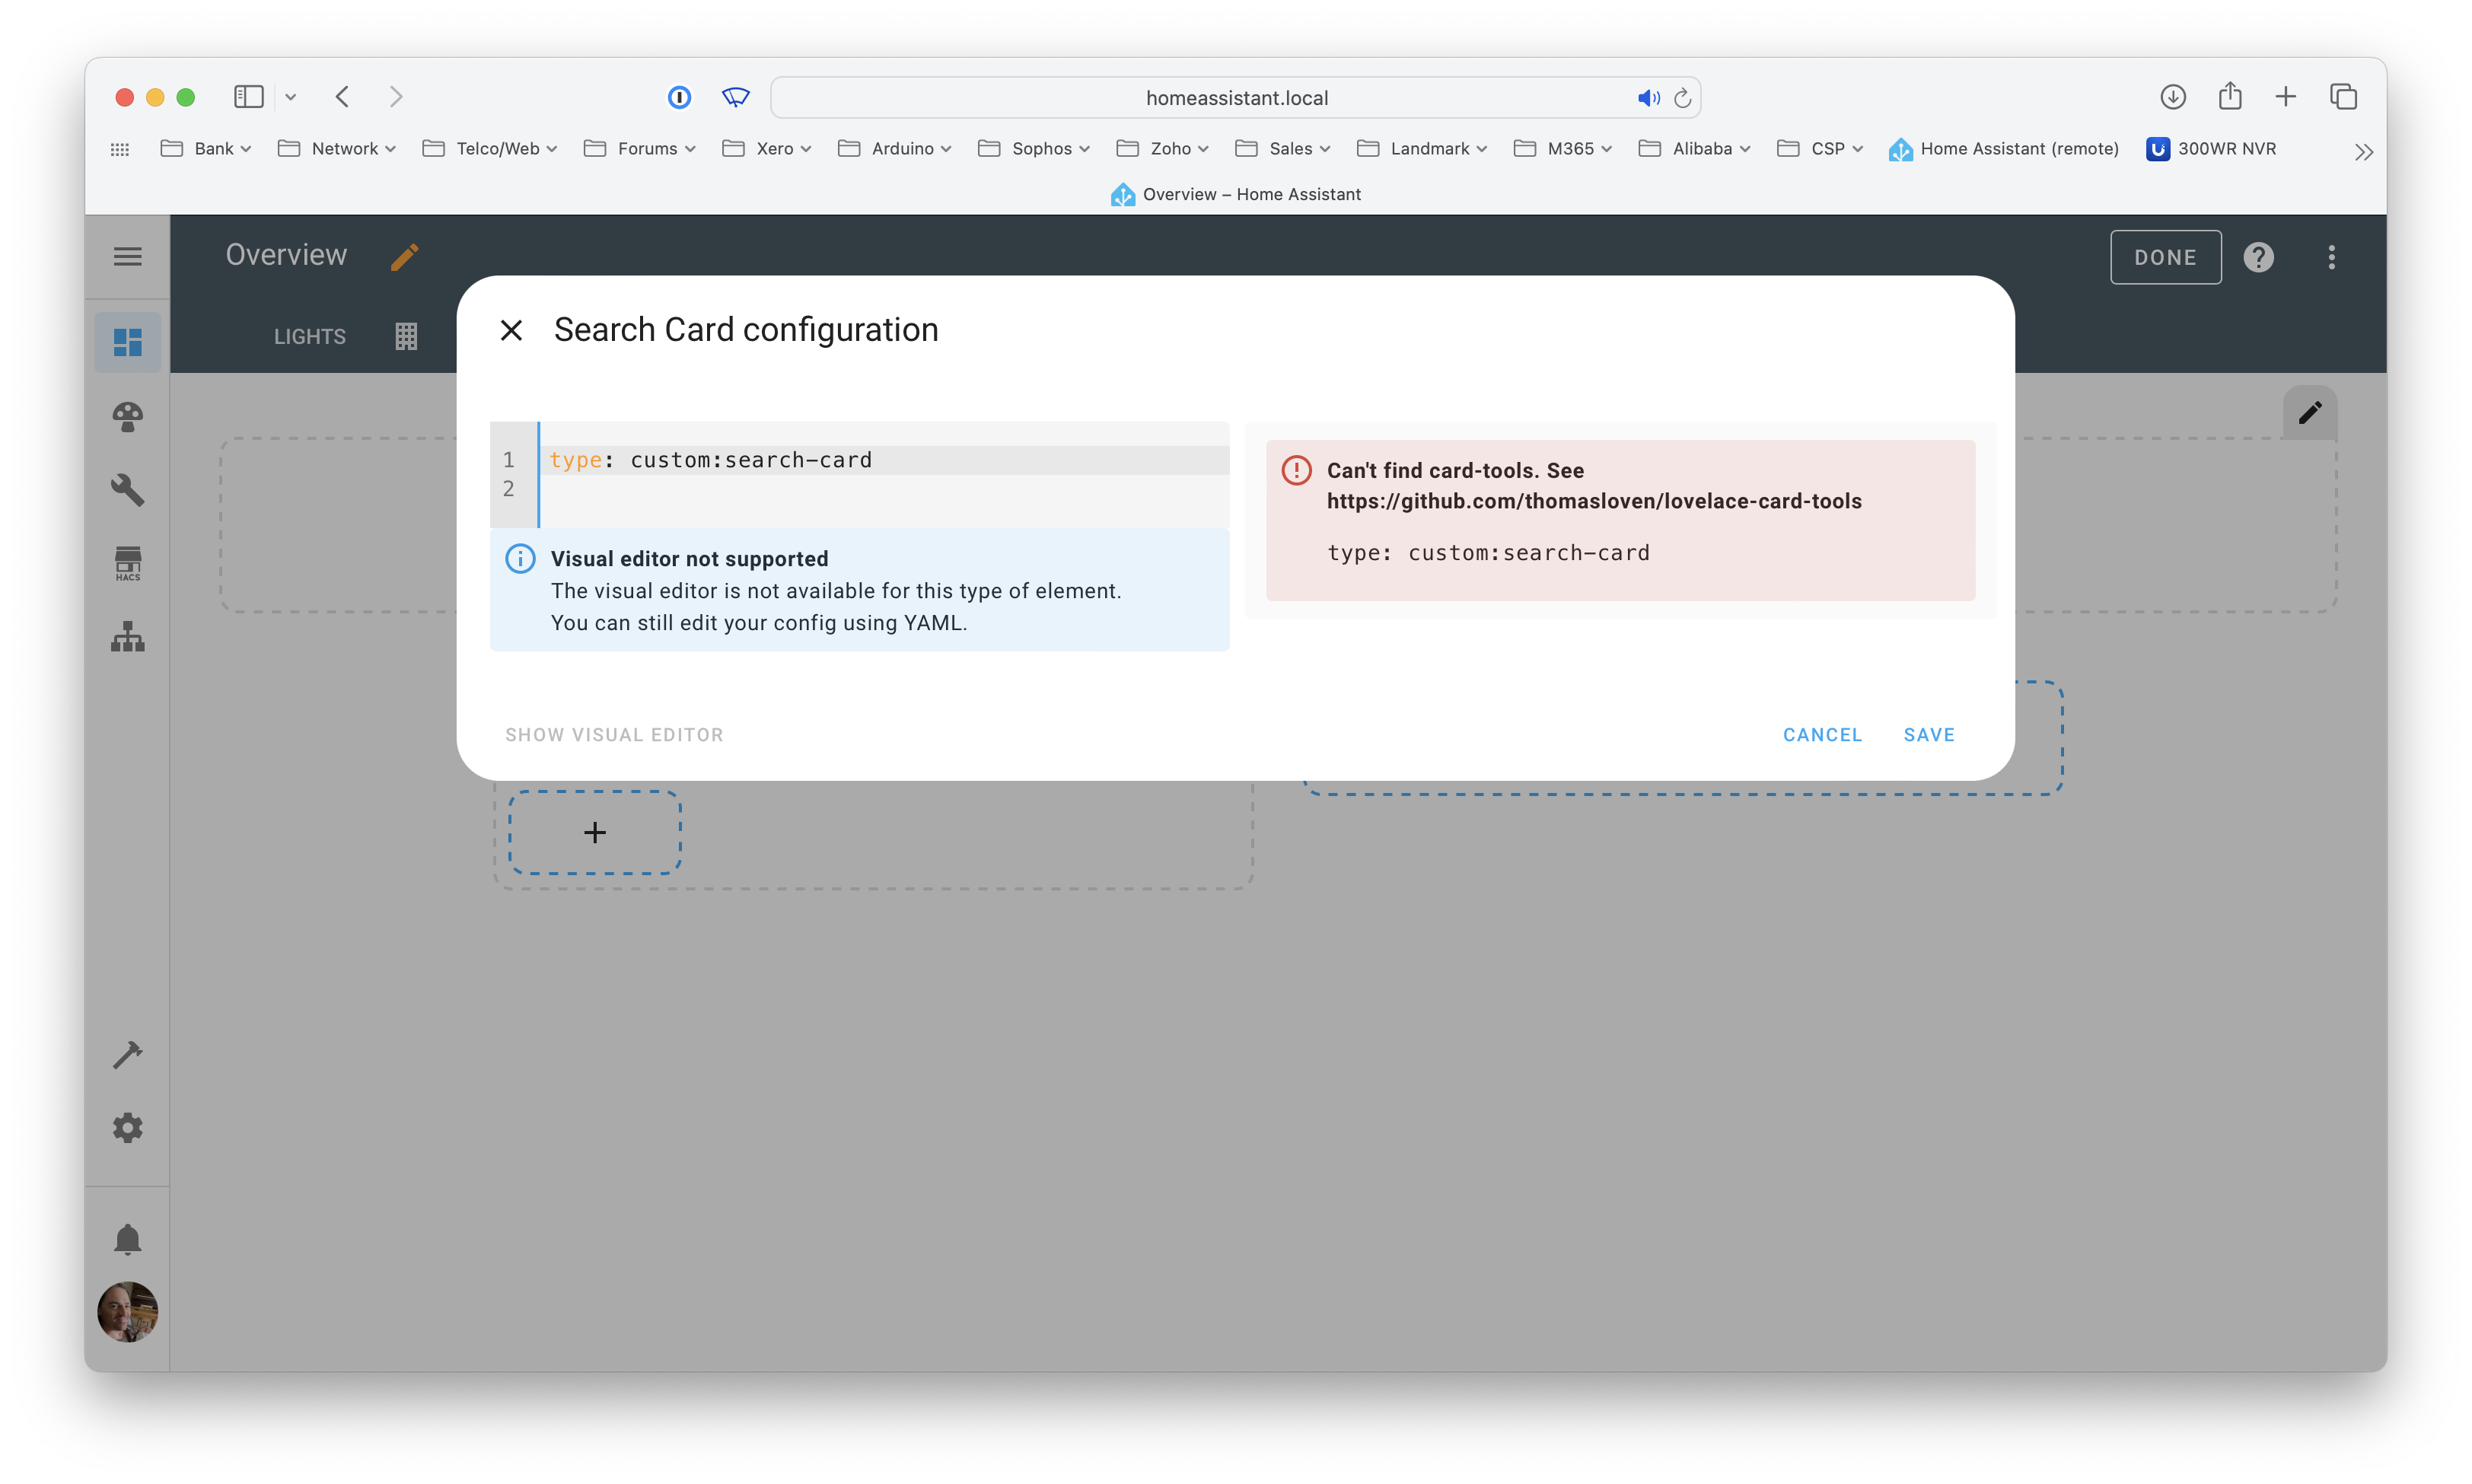This screenshot has width=2472, height=1484.
Task: Open the three-dot overflow menu
Action: 2331,257
